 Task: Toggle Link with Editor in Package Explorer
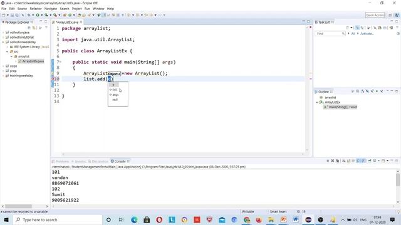(34, 27)
